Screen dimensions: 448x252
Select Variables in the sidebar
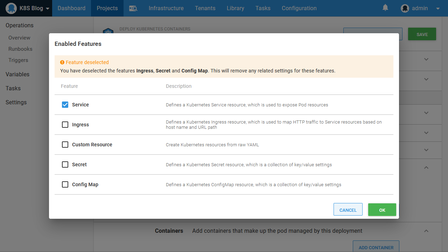pos(17,74)
